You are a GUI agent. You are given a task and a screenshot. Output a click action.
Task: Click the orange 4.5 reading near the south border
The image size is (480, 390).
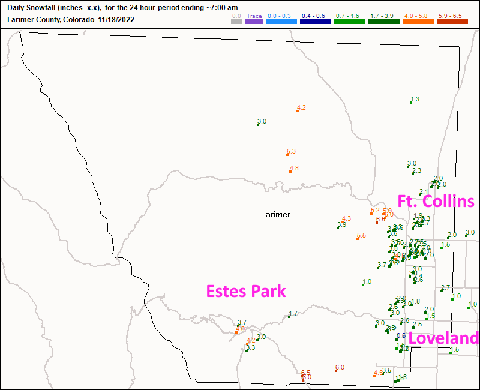(379, 373)
